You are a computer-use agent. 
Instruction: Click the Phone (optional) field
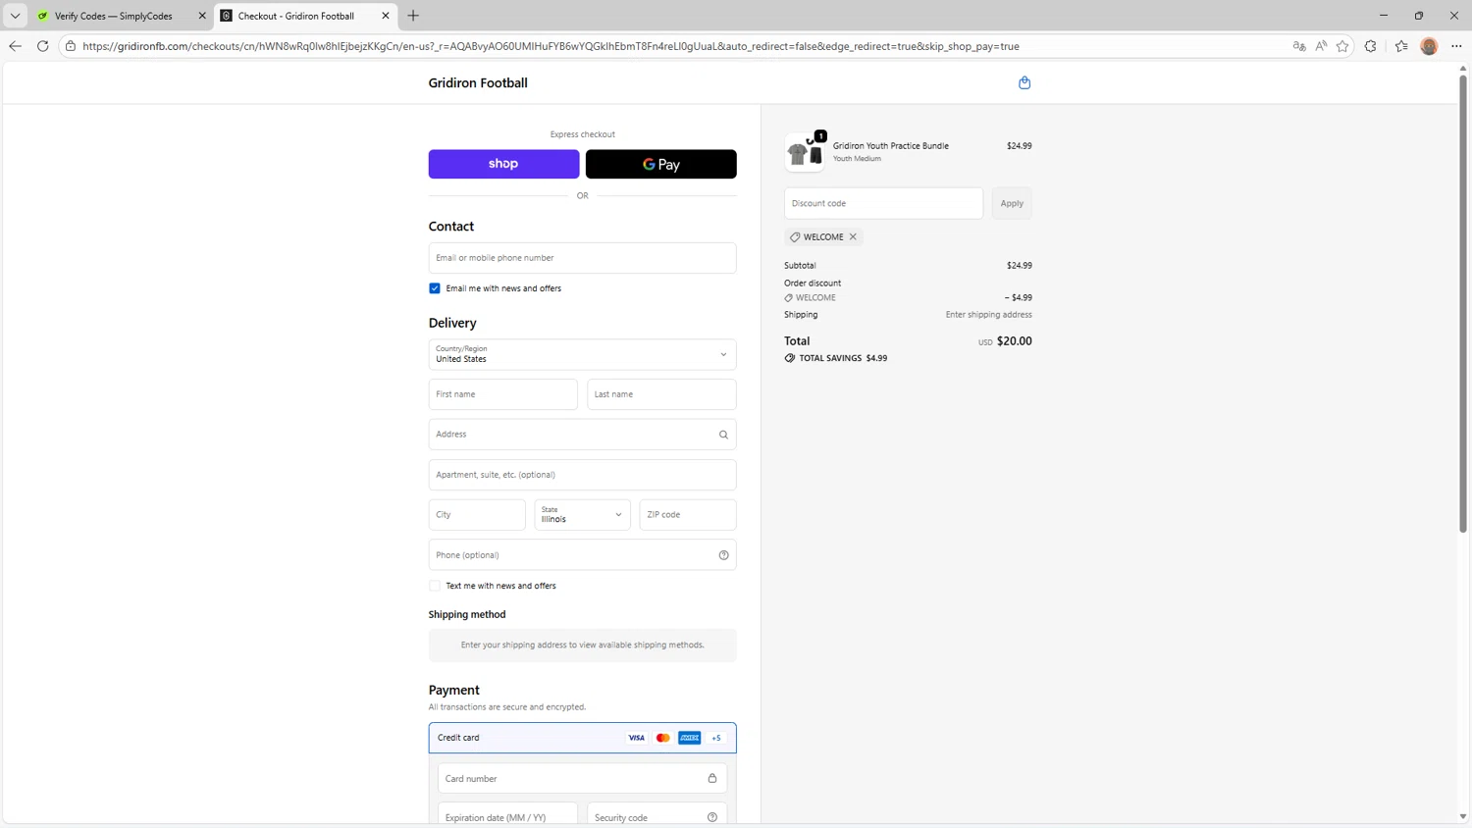pos(582,555)
